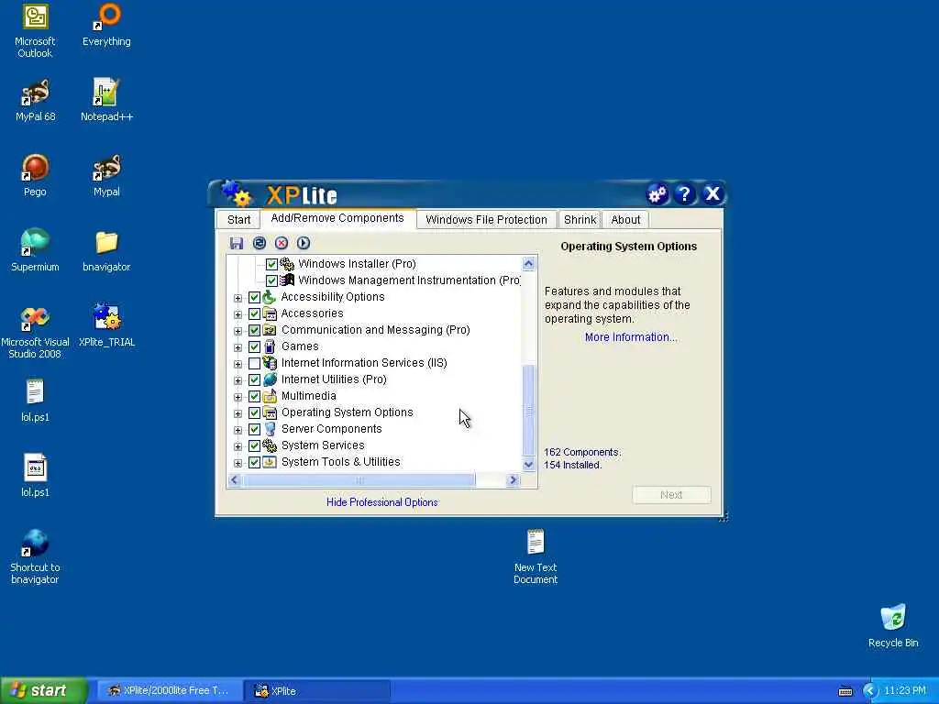Click the play/apply toolbar icon
939x704 pixels.
[x=304, y=243]
